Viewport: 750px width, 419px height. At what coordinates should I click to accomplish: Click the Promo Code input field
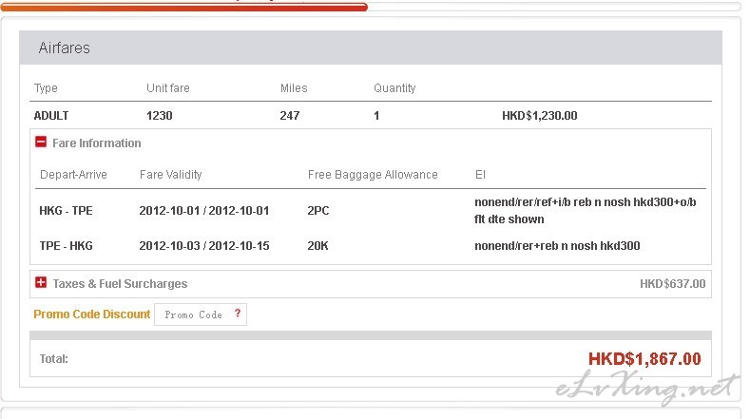(x=201, y=314)
